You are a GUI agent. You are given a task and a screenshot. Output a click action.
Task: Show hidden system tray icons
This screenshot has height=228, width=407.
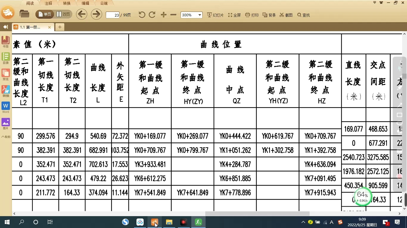coord(303,222)
